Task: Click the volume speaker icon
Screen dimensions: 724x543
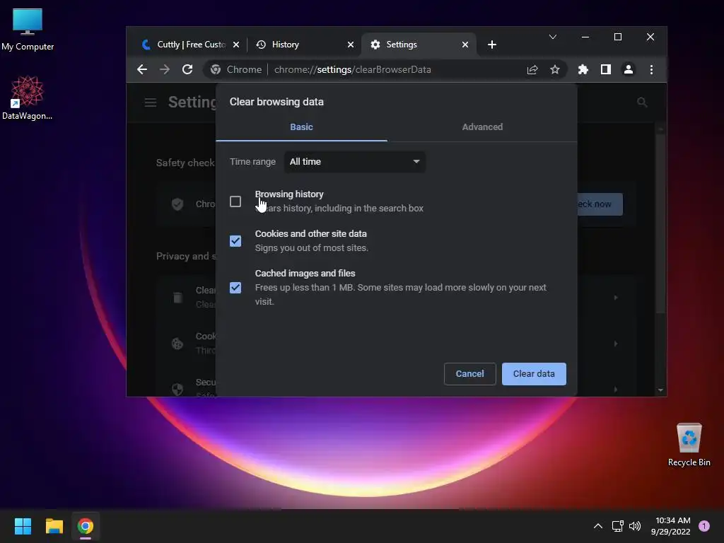Action: click(x=635, y=526)
